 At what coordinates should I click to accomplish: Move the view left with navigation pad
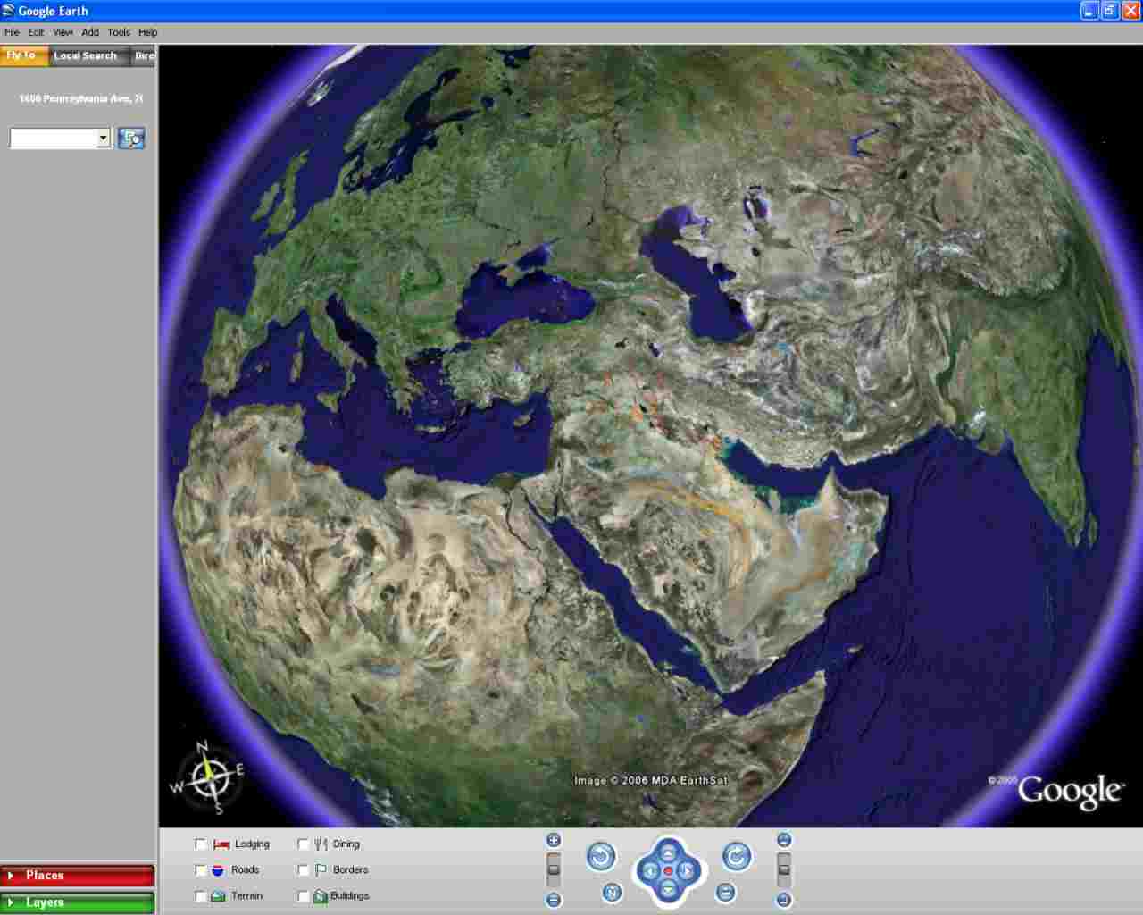650,870
